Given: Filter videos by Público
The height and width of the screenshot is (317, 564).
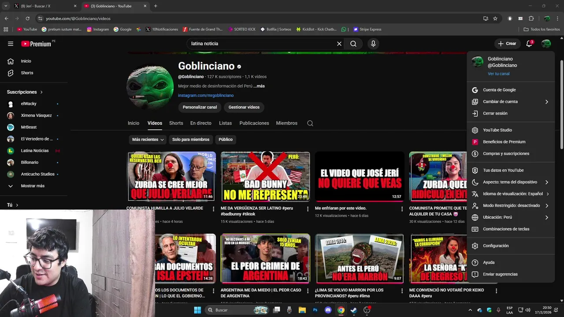Looking at the screenshot, I should click(226, 140).
